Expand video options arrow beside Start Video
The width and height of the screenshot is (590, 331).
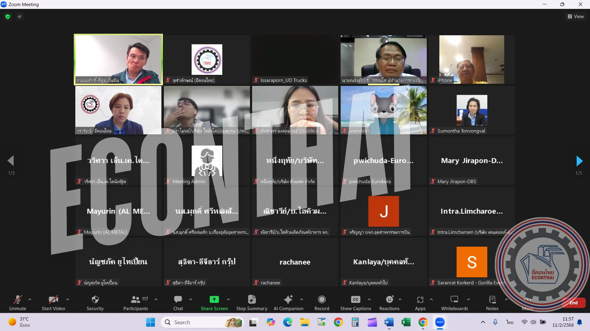tap(68, 299)
